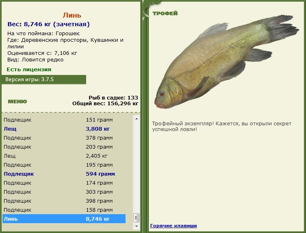
Task: Click the Где: Деревенские просторы location line
Action: (65, 43)
